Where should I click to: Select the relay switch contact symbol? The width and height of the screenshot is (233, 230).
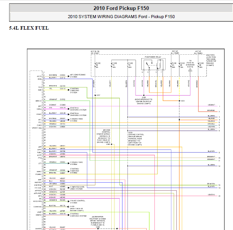coord(148,65)
